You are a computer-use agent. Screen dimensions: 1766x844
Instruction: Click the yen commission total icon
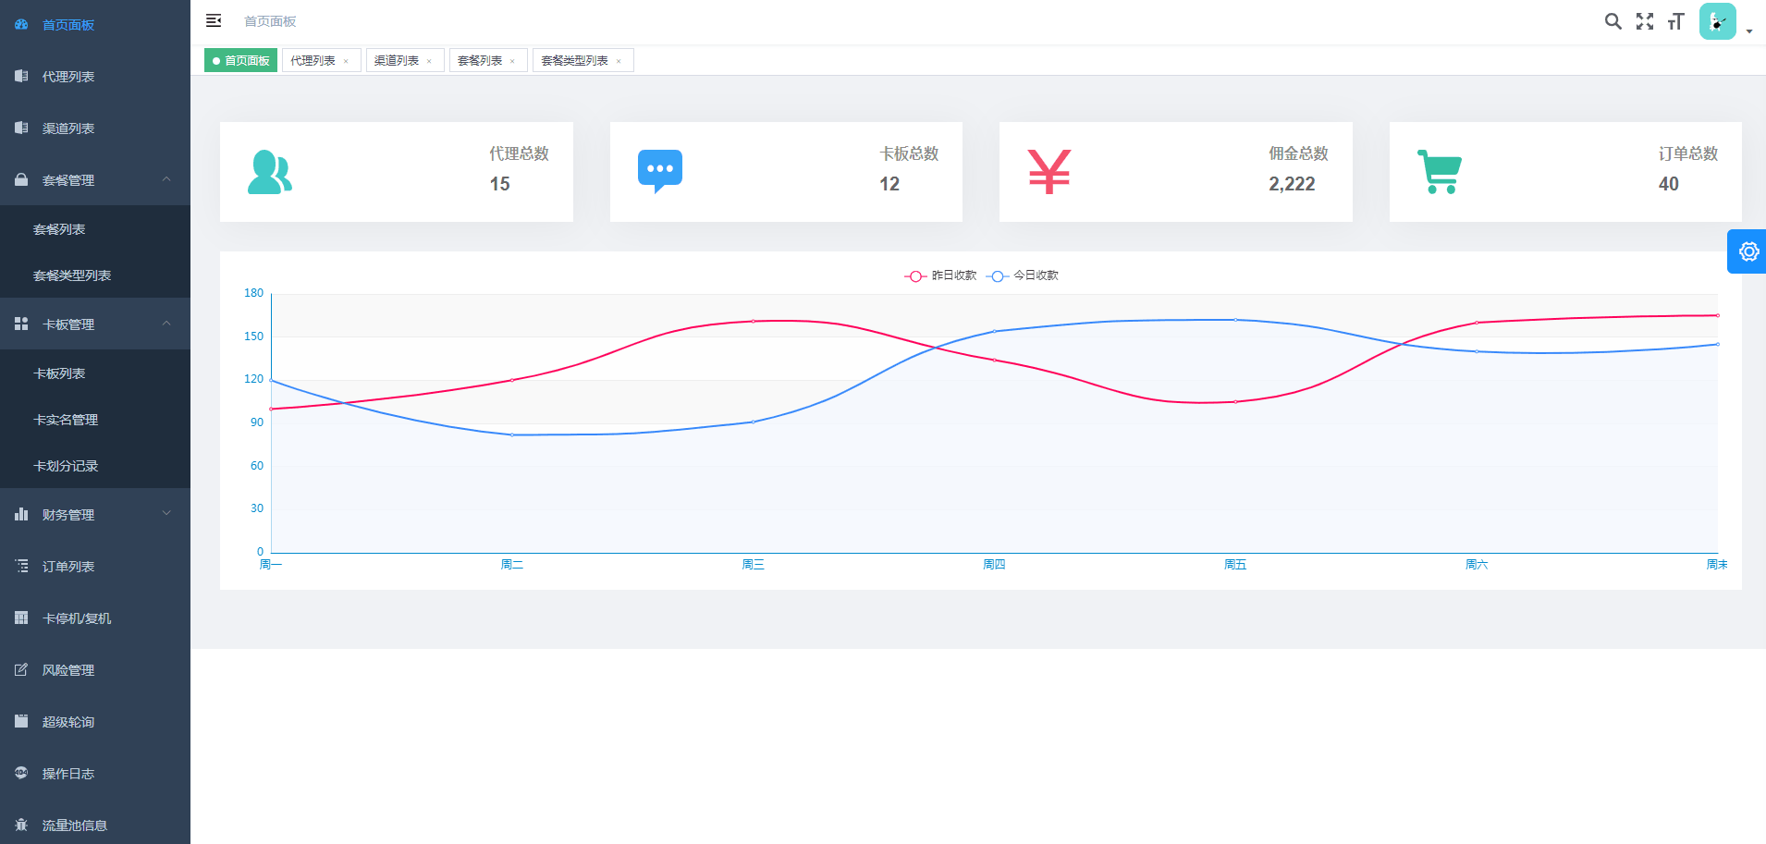1049,172
